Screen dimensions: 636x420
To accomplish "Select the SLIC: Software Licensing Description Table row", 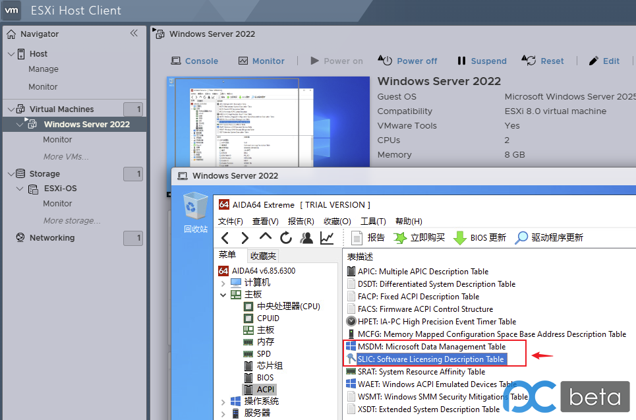I will tap(426, 359).
